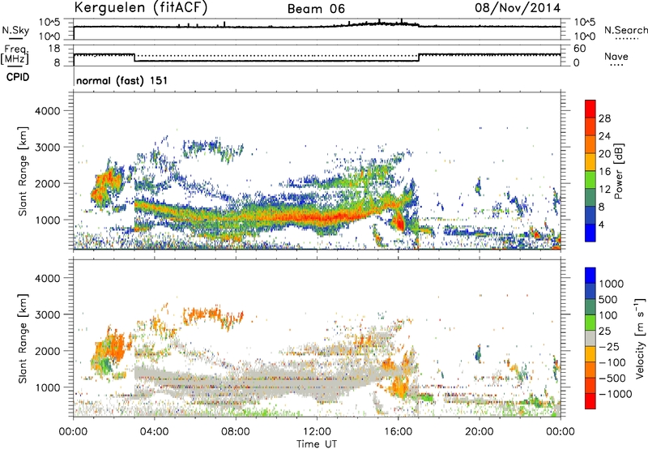Click the strong red power band near 12:00
648x449 pixels.
[317, 217]
